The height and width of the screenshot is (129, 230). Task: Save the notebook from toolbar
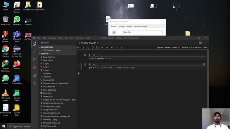click(x=116, y=48)
